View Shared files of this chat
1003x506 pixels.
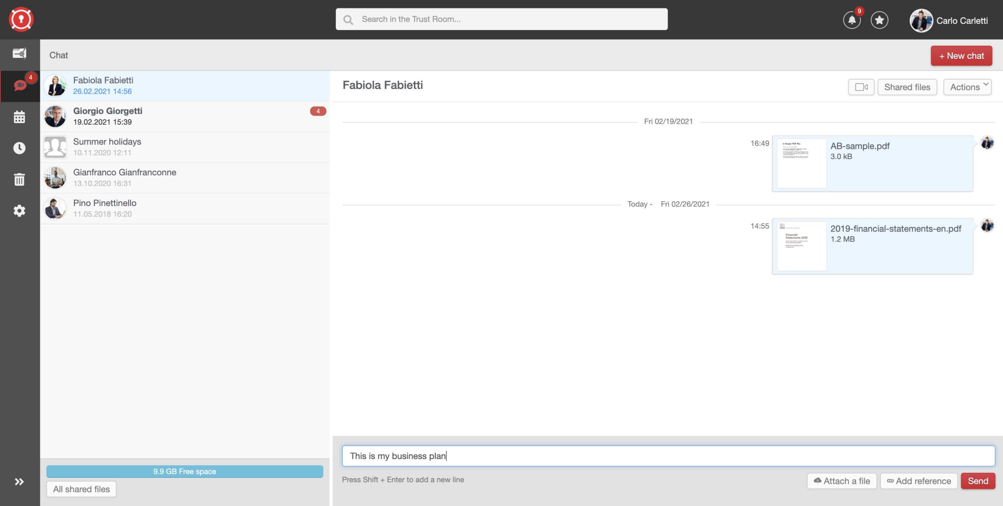click(x=907, y=87)
